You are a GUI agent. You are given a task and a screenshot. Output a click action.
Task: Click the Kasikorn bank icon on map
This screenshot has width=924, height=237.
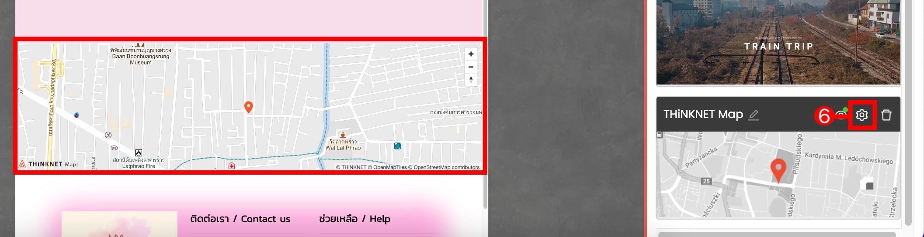pyautogui.click(x=108, y=135)
